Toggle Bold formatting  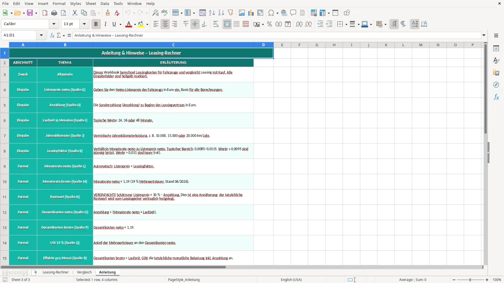(x=96, y=24)
